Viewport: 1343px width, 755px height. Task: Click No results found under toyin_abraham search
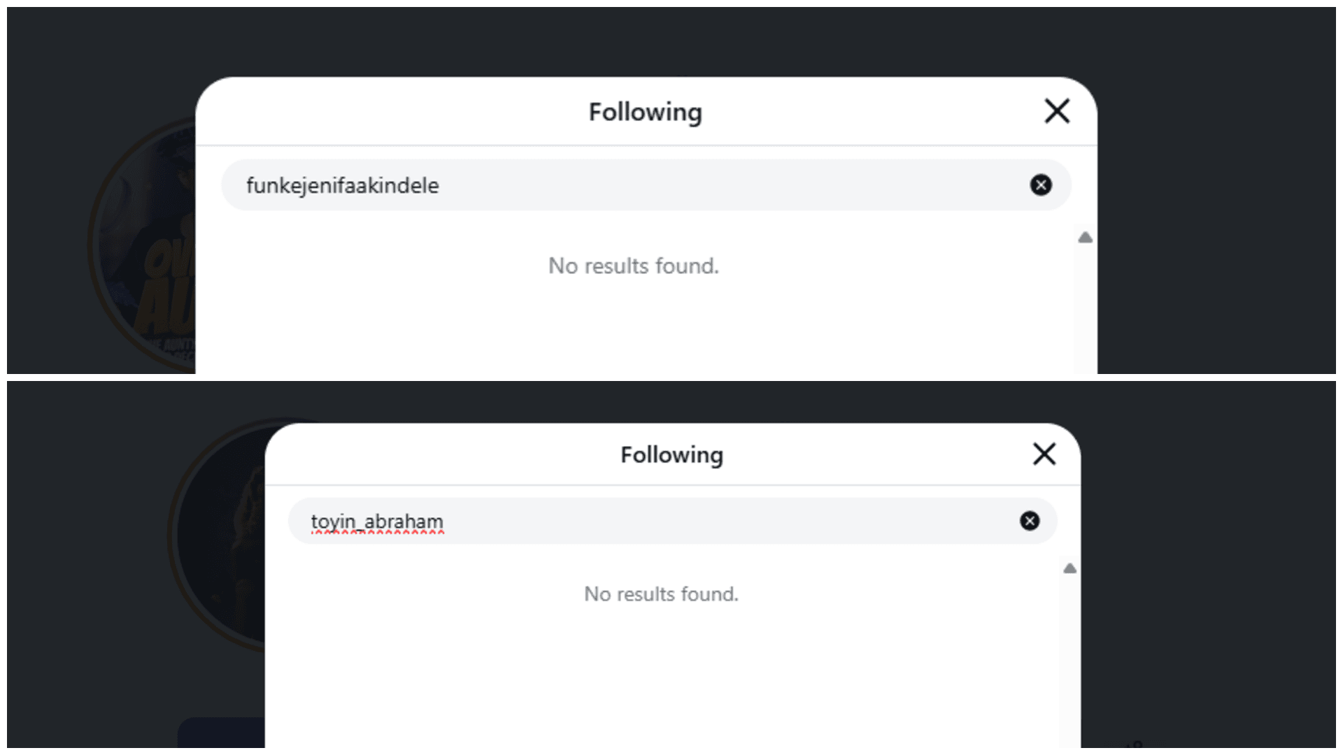(x=661, y=594)
